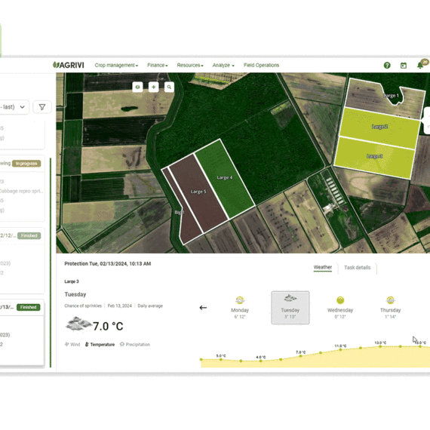Switch to the Task details tab

coord(357,267)
